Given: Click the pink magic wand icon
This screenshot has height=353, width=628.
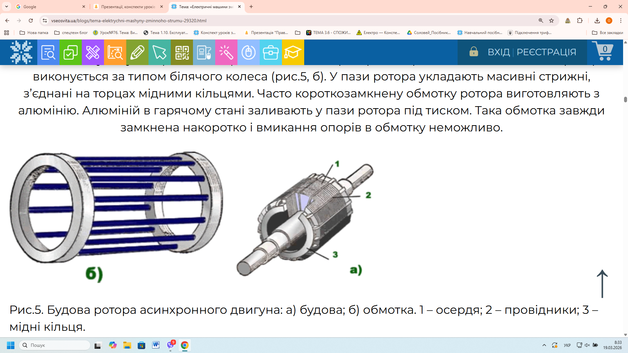Looking at the screenshot, I should 226,52.
